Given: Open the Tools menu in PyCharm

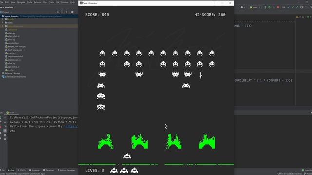Looking at the screenshot, I should tap(52, 2).
